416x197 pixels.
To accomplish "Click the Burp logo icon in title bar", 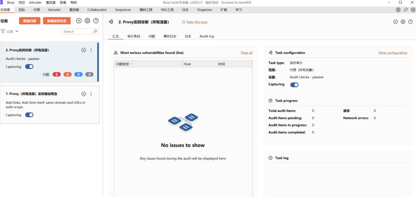I will pos(1,2).
